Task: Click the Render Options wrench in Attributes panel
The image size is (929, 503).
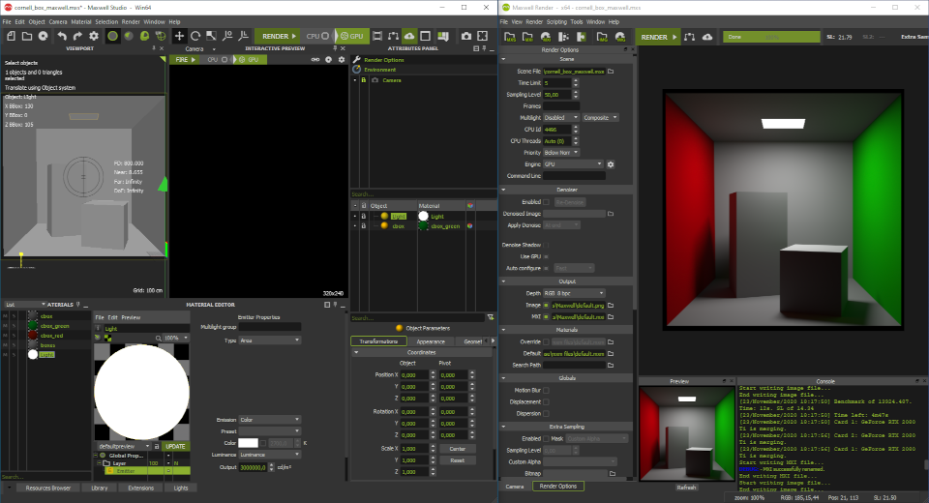Action: [357, 60]
